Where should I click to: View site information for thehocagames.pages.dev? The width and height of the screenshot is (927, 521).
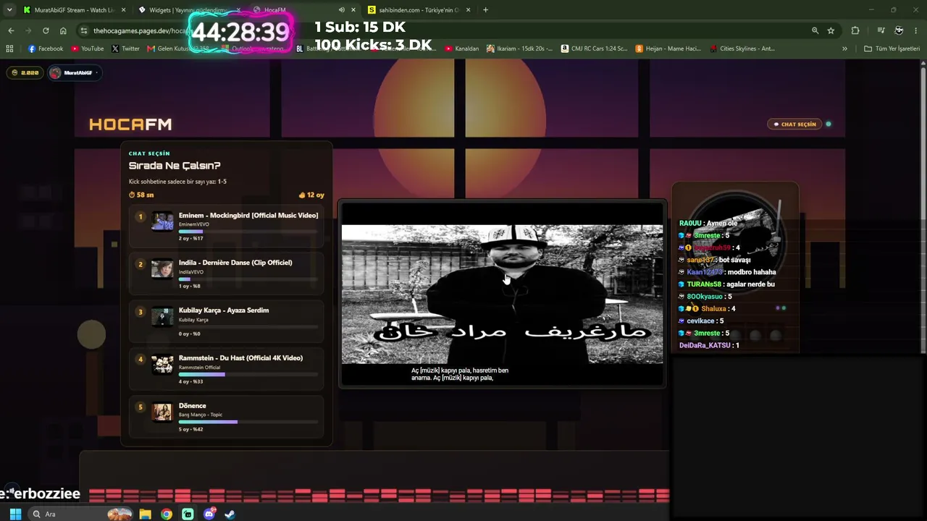tap(84, 30)
